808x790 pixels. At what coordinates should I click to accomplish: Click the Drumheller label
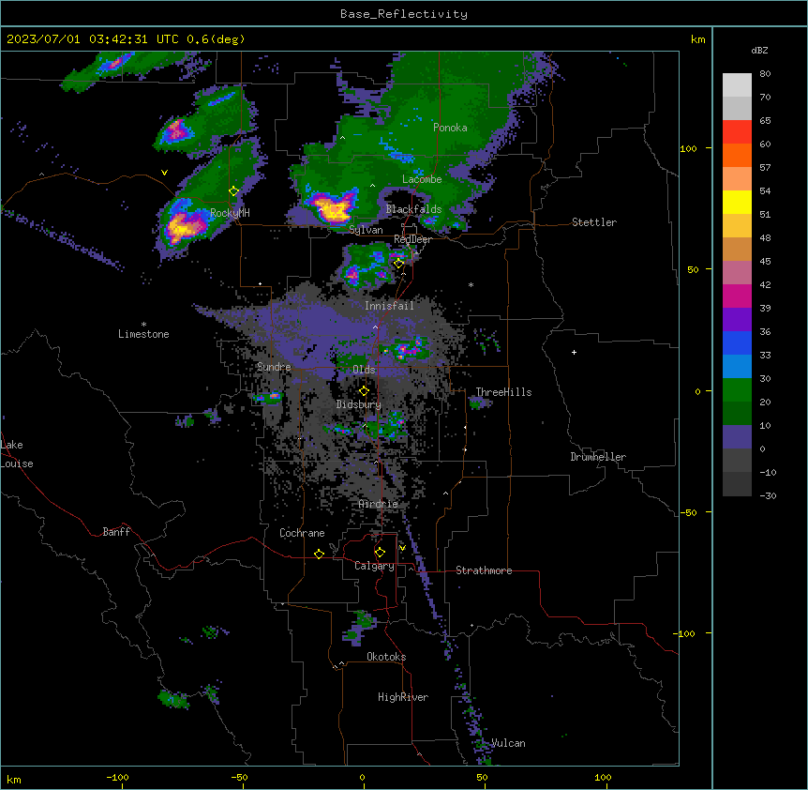[598, 457]
